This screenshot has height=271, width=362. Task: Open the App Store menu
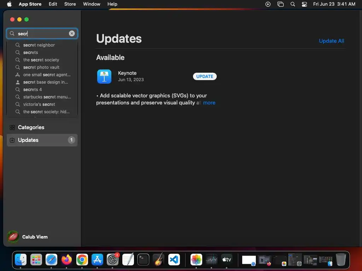point(30,4)
